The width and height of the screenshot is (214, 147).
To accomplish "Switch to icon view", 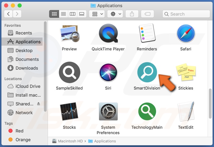I will pos(54,14).
